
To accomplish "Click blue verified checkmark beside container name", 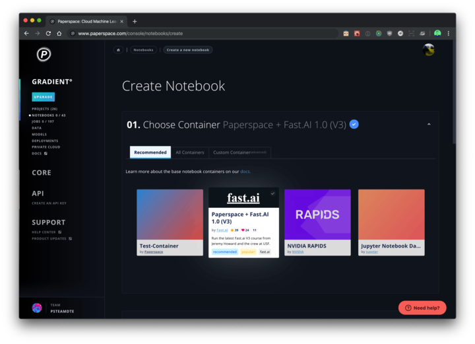I will tap(354, 124).
